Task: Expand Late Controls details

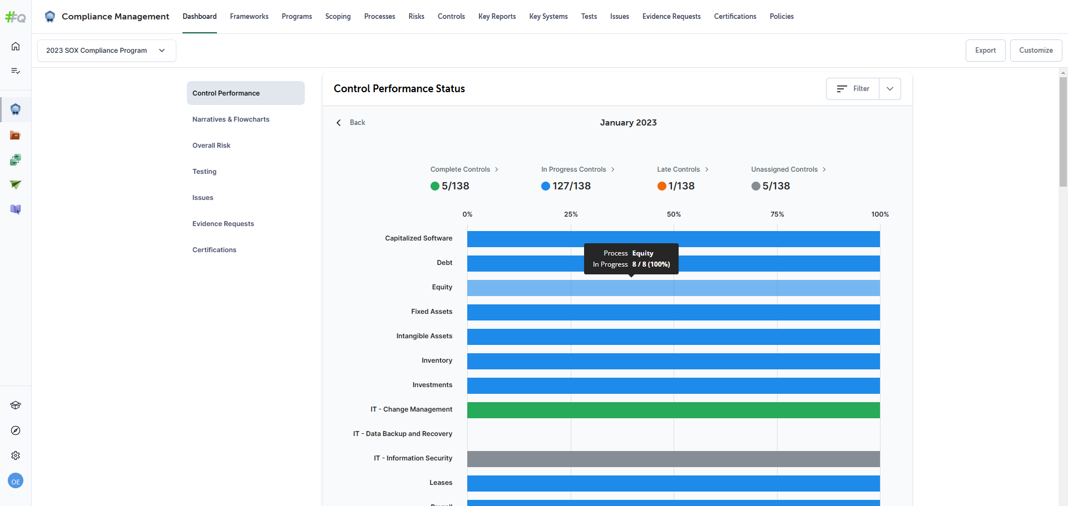Action: point(683,169)
